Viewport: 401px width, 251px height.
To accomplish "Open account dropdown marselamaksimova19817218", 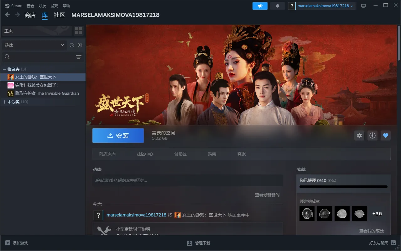I will (325, 6).
